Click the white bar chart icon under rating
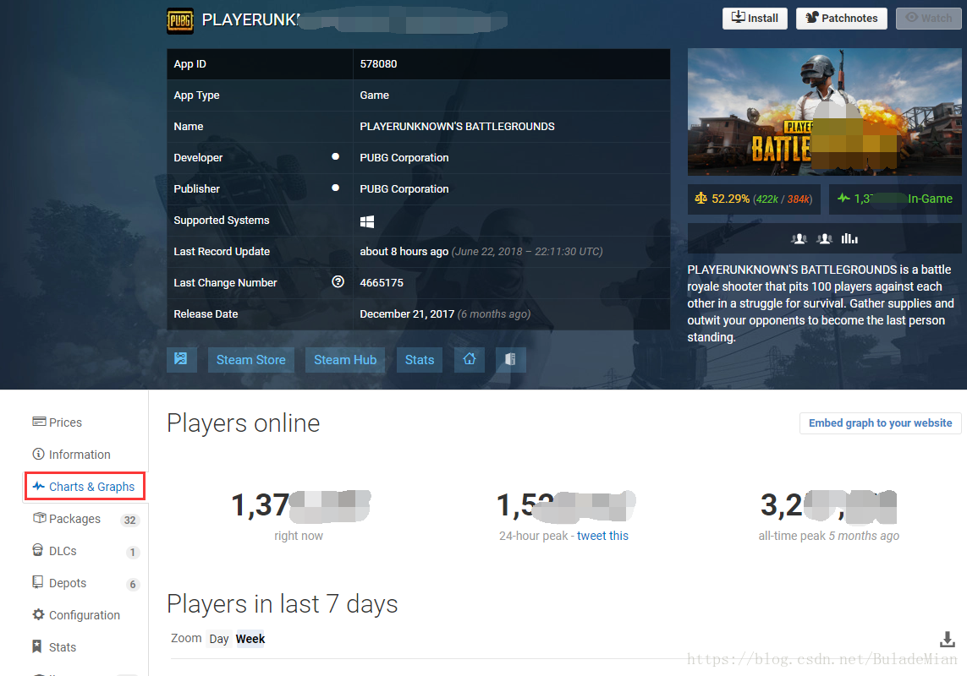The height and width of the screenshot is (676, 967). pyautogui.click(x=849, y=238)
